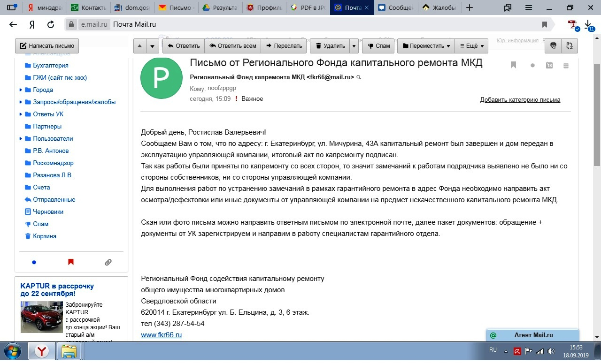Screen dimensions: 601x363
Task: Toggle unread filter blue dot in sidebar
Action: tap(34, 262)
